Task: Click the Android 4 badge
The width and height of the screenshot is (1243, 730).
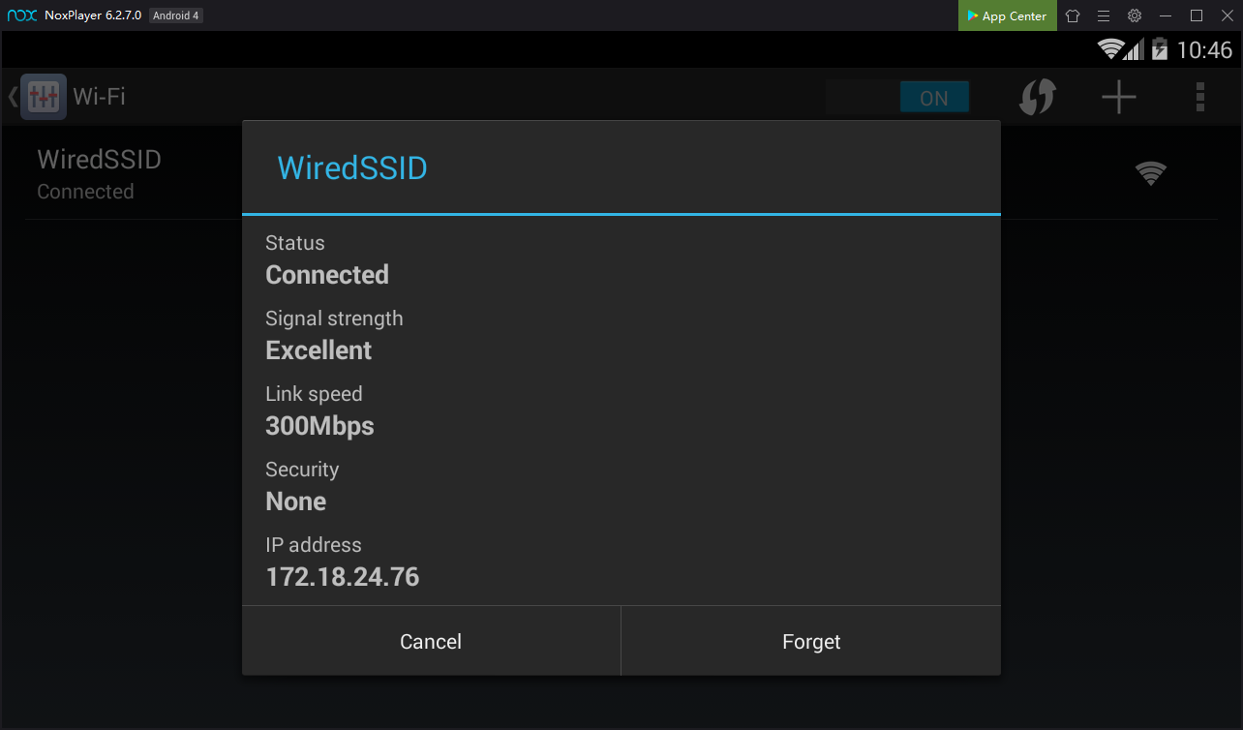Action: 176,15
